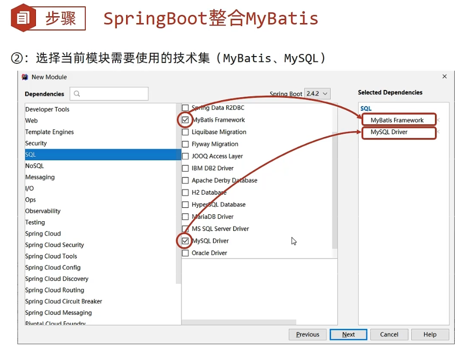Click the search magnifier icon in Dependencies
Viewport: 468px width, 347px height.
pyautogui.click(x=77, y=94)
